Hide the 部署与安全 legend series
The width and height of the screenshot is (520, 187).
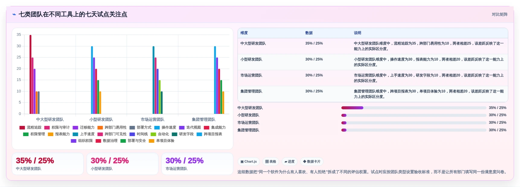click(x=133, y=141)
